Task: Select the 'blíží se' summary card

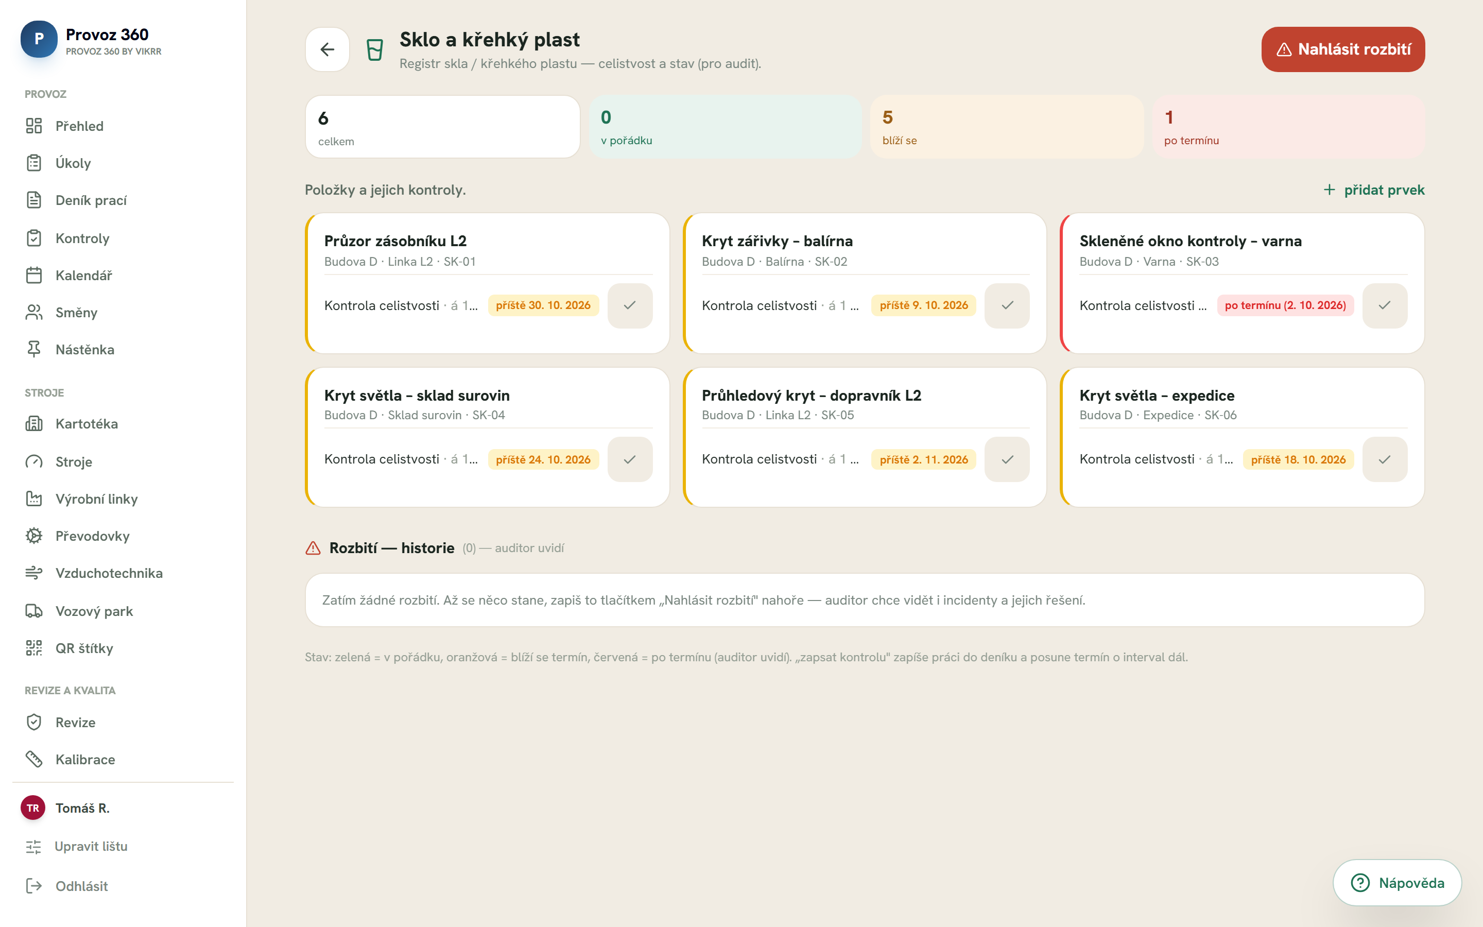Action: [1006, 127]
